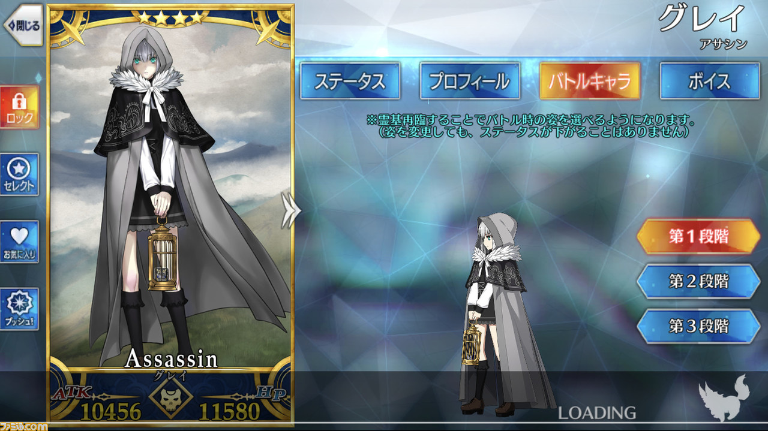Collapse the card using the double chevron arrow
Screen dimensions: 768x431
point(290,210)
